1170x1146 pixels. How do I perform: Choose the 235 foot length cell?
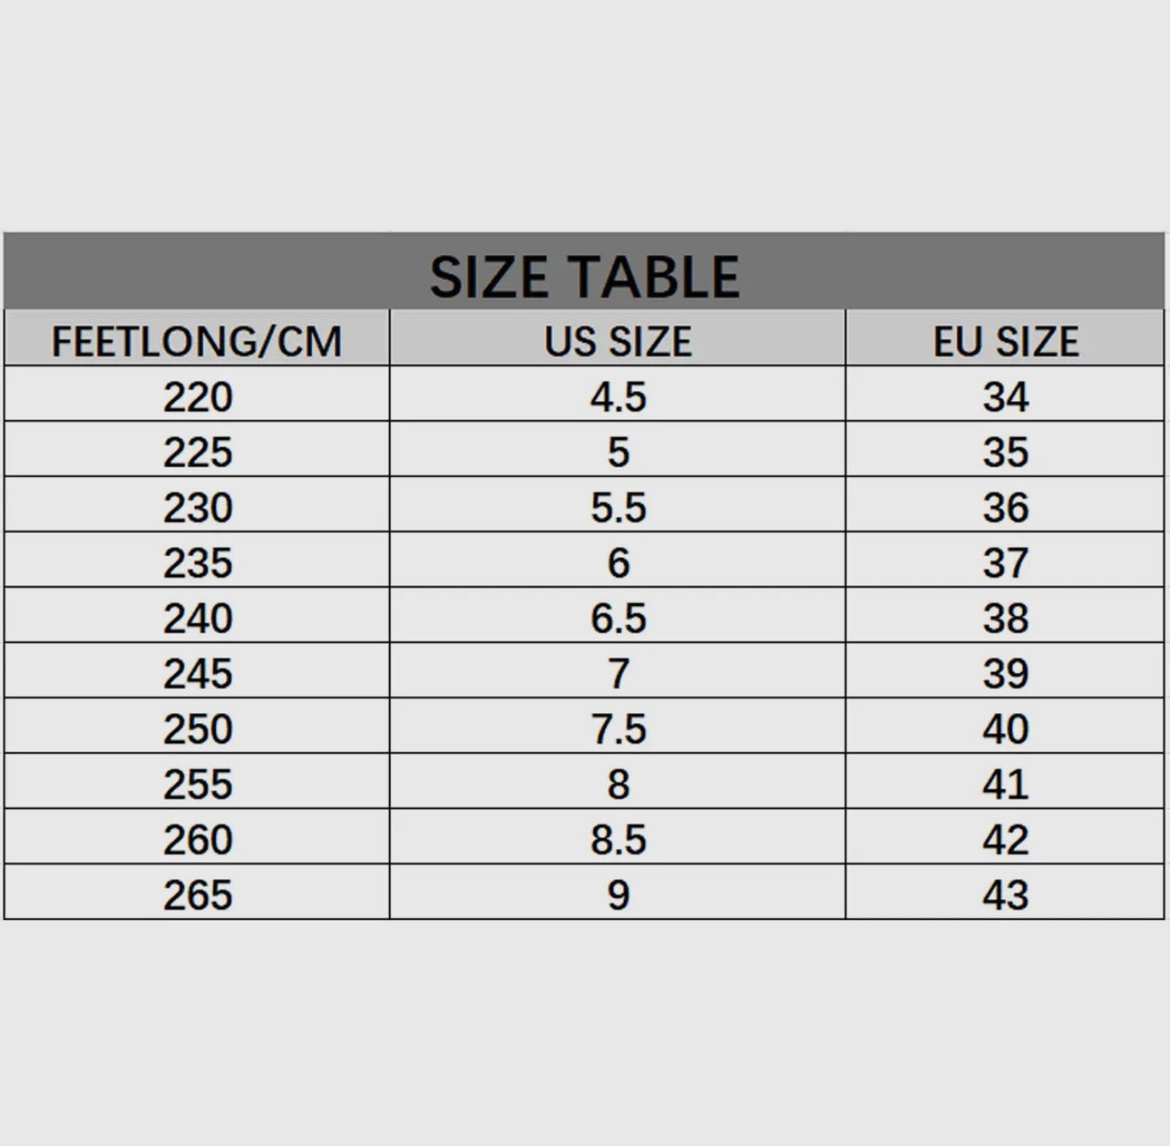point(198,562)
